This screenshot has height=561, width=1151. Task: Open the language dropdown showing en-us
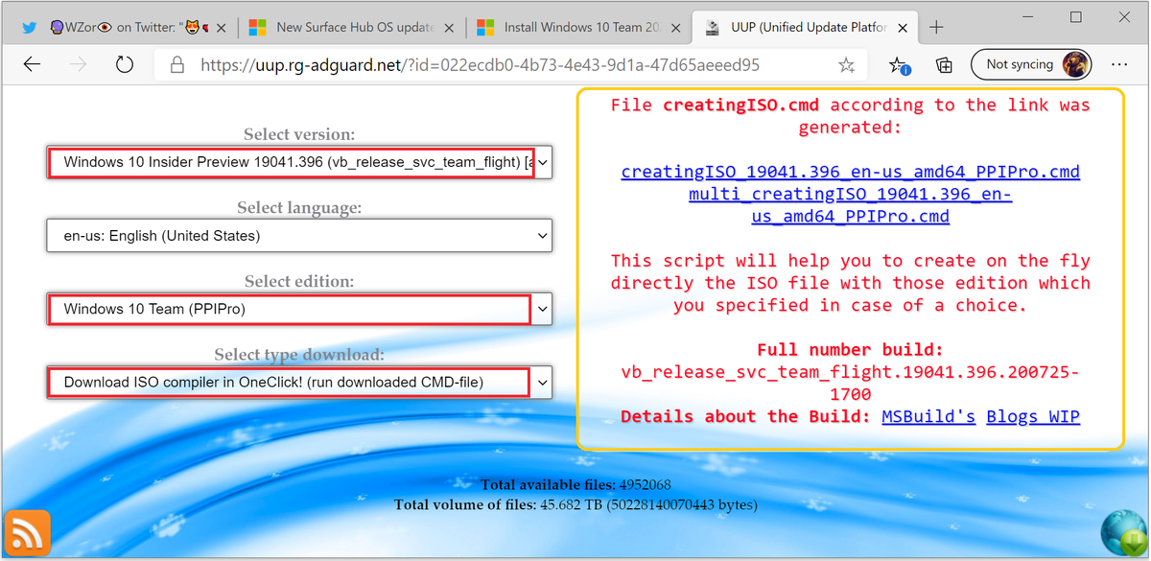click(299, 235)
